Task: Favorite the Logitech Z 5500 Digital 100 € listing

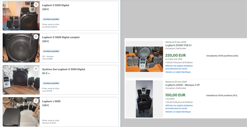Action: point(36,5)
